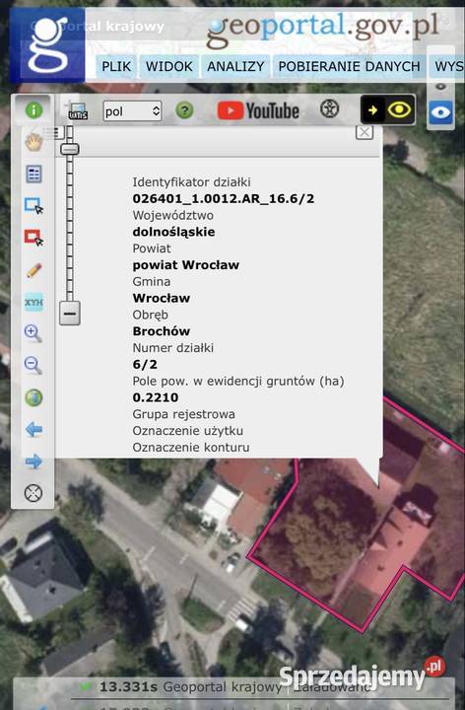Click the Pole pow. w ewidencji gruntów label
This screenshot has height=710, width=465.
tap(238, 382)
